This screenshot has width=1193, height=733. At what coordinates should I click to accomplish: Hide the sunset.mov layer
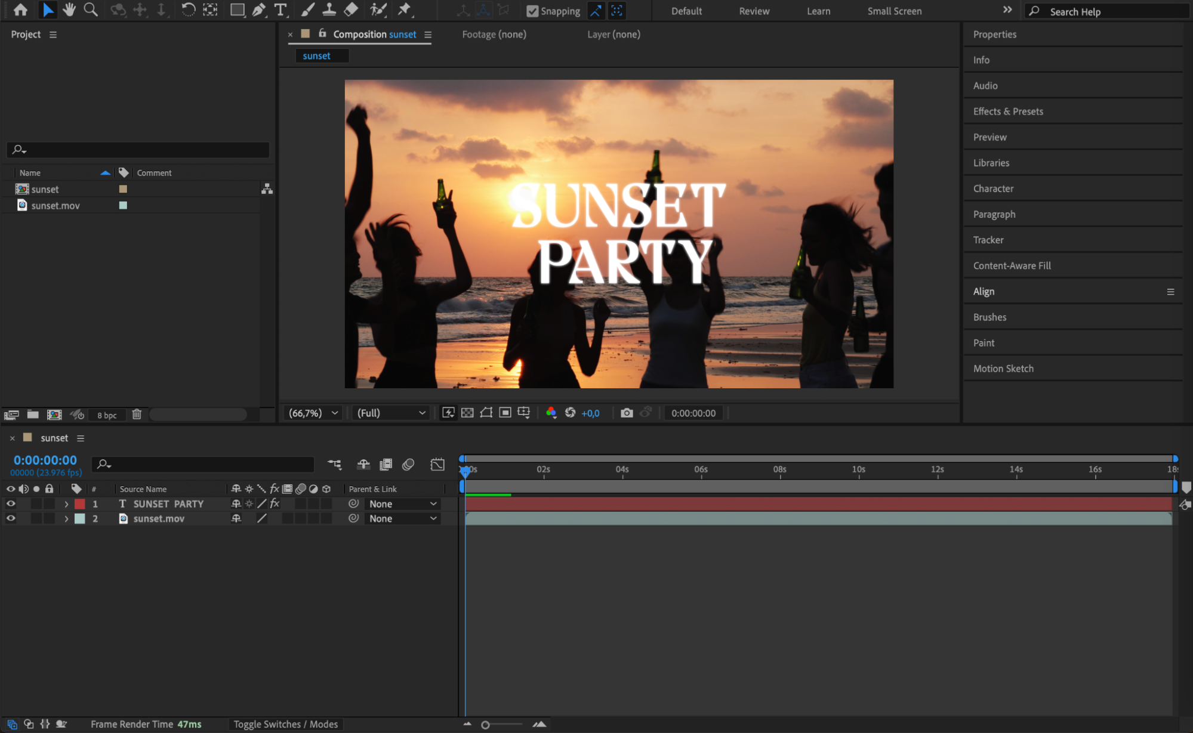11,519
